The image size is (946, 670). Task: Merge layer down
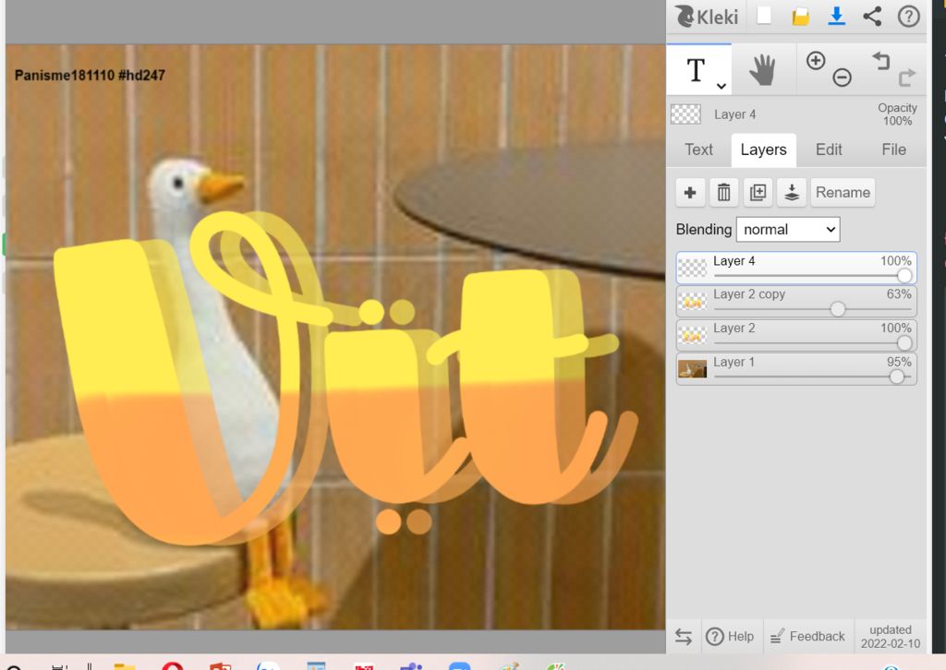(x=792, y=193)
